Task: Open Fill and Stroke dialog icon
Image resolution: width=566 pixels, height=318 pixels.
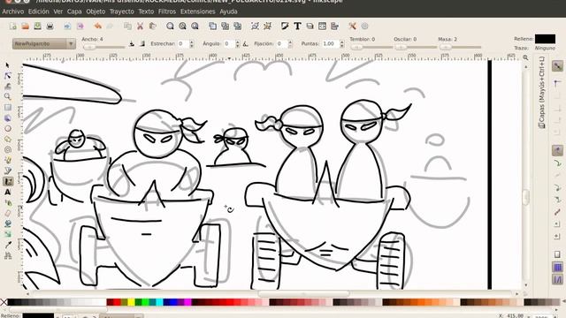Action: (285, 26)
